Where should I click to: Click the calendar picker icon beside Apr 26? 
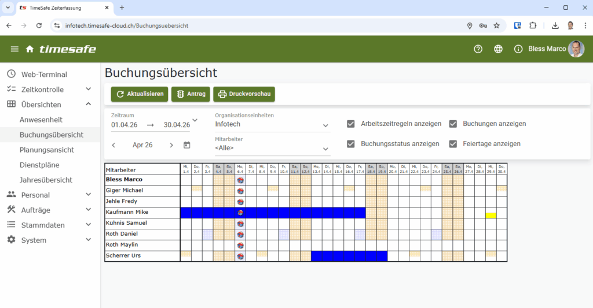tap(187, 145)
